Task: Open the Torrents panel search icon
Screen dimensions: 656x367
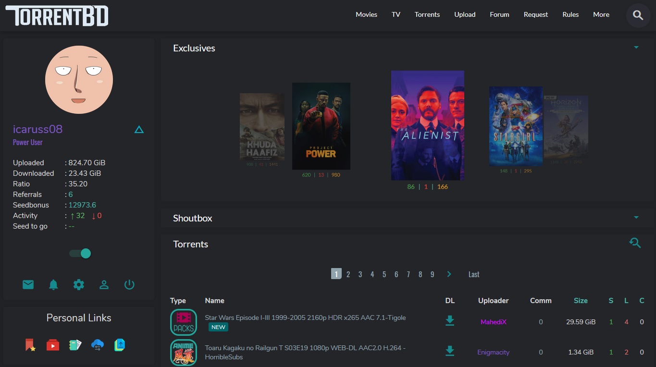Action: coord(635,243)
